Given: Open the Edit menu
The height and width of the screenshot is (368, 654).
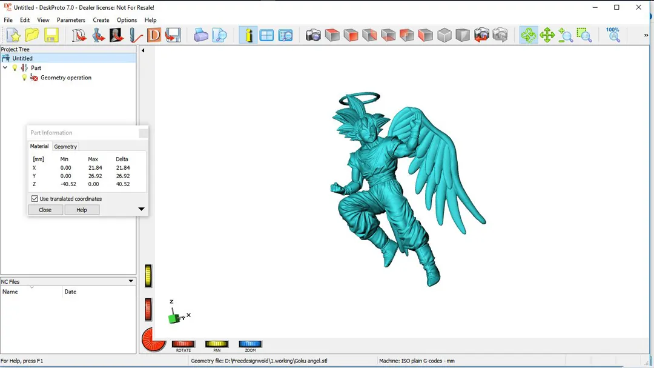Looking at the screenshot, I should [x=25, y=20].
